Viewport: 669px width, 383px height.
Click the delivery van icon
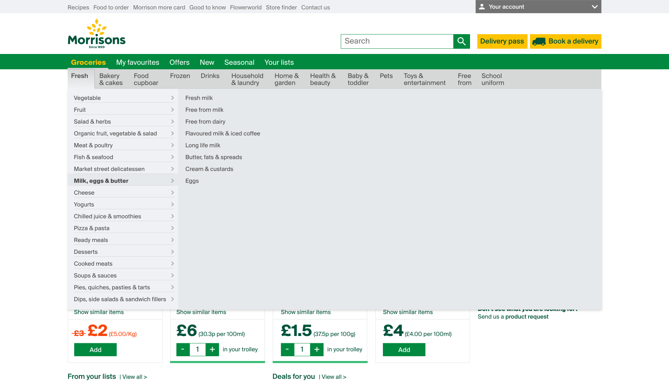[x=539, y=41]
